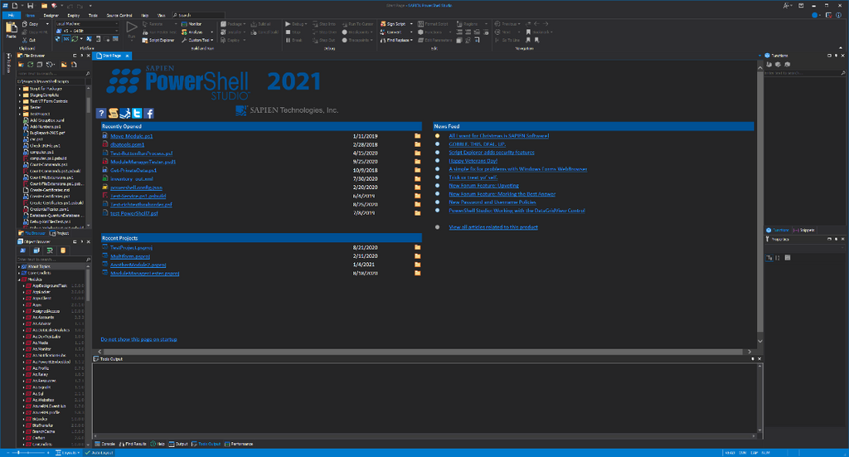The image size is (849, 457).
Task: Click the Save icon in quick access toolbar
Action: pos(31,6)
